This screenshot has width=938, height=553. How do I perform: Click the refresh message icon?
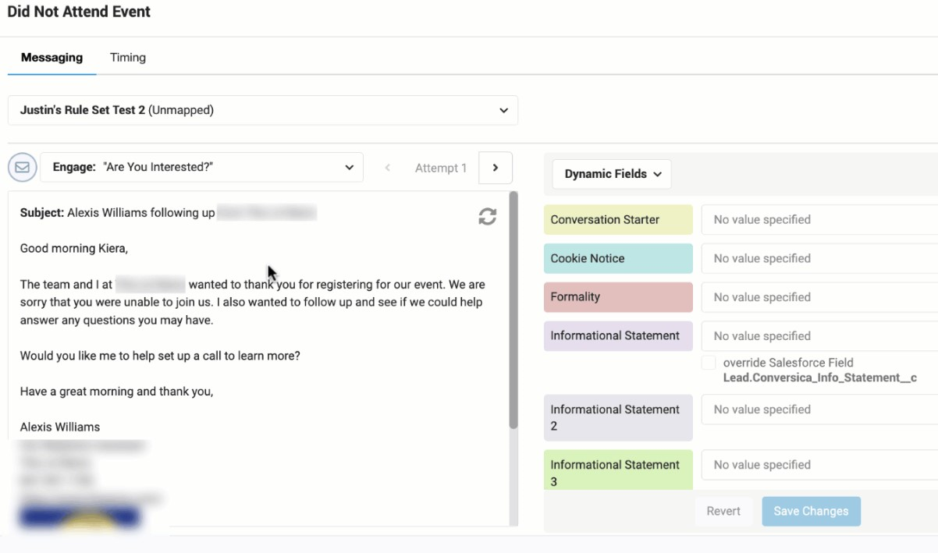pos(488,217)
